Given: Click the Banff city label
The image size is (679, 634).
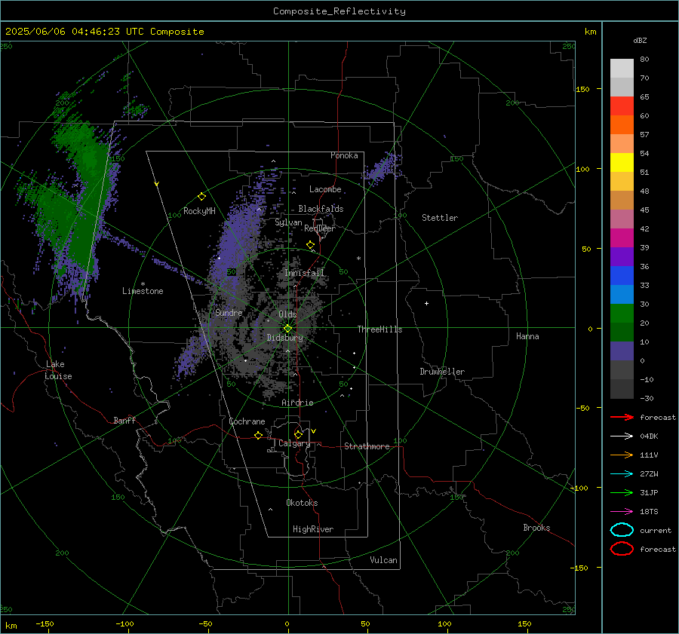Looking at the screenshot, I should click(124, 420).
